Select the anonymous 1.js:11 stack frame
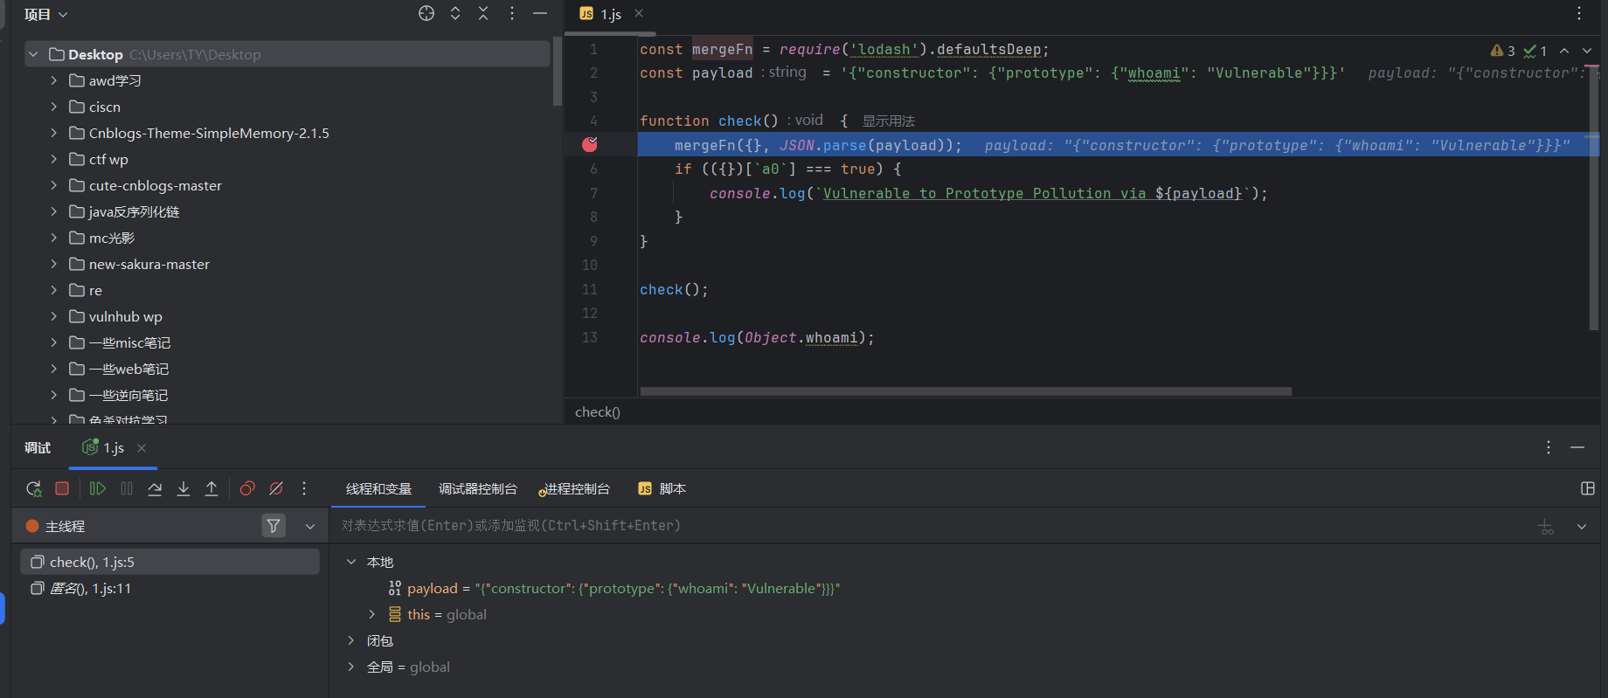 tap(170, 588)
